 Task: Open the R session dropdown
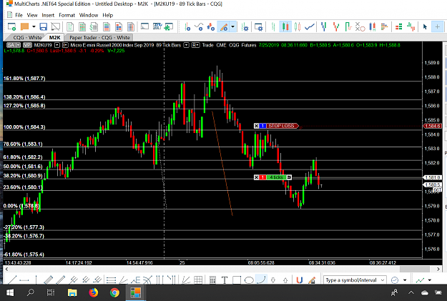(x=195, y=45)
